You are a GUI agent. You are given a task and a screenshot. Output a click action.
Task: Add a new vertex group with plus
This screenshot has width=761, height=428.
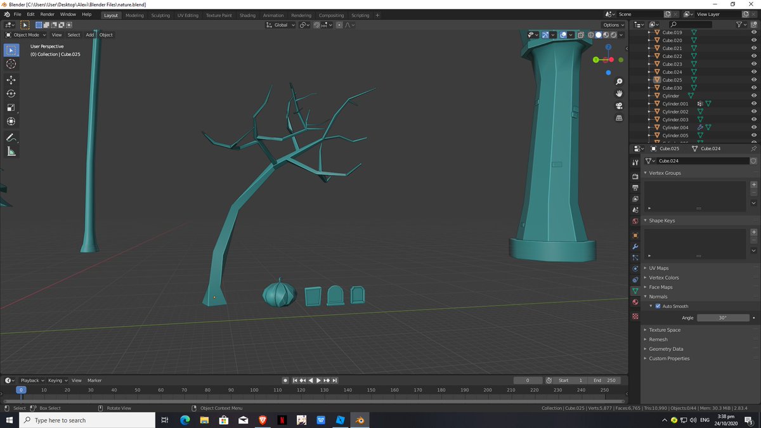(x=754, y=185)
